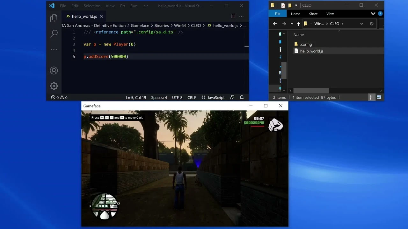Open VS Code notifications bell
The width and height of the screenshot is (408, 229).
click(x=242, y=98)
